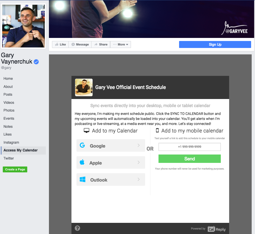Image resolution: width=255 pixels, height=234 pixels.
Task: Click the Google logo icon
Action: pyautogui.click(x=82, y=145)
